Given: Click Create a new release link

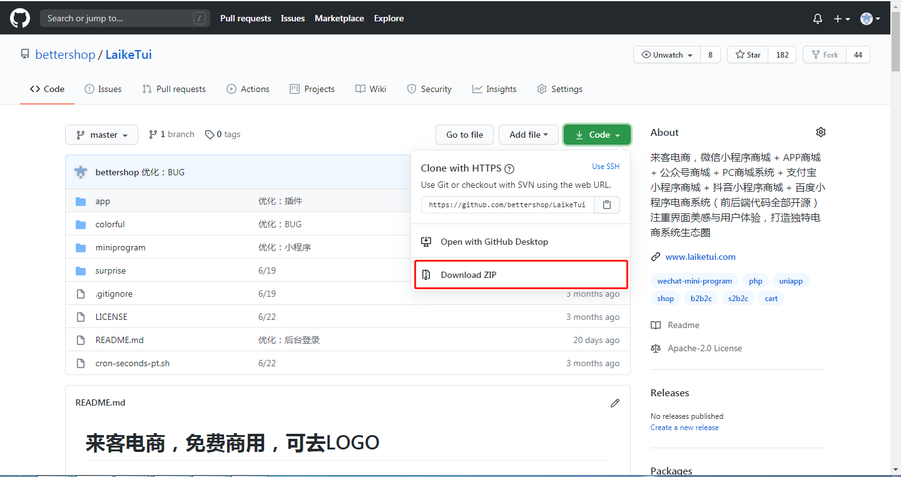Looking at the screenshot, I should (x=685, y=428).
